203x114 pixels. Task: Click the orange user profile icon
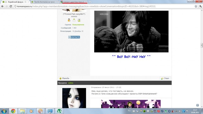click(x=69, y=20)
